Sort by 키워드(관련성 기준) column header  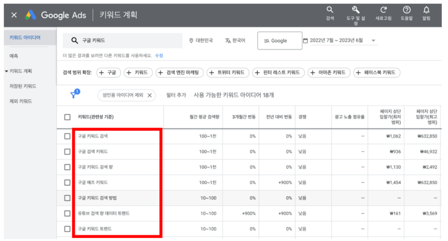(x=96, y=117)
